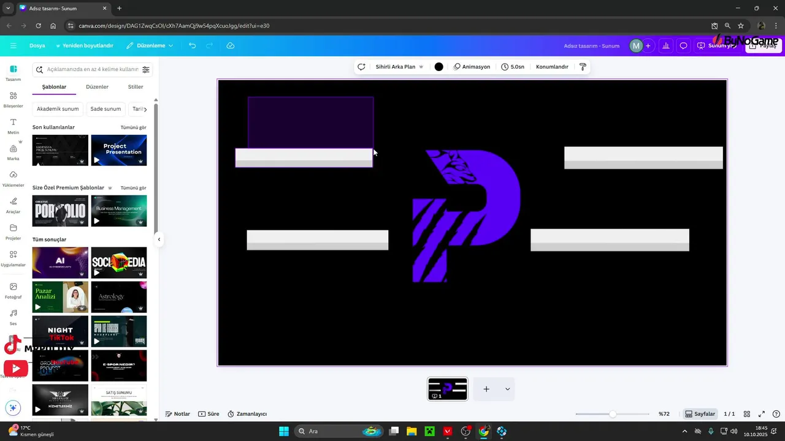Open the Düzenleme mode dropdown

click(150, 46)
